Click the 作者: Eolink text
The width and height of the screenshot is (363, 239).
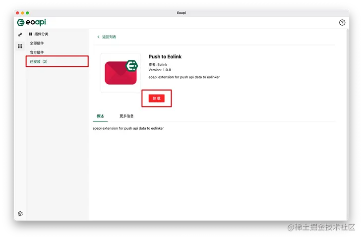tap(158, 65)
